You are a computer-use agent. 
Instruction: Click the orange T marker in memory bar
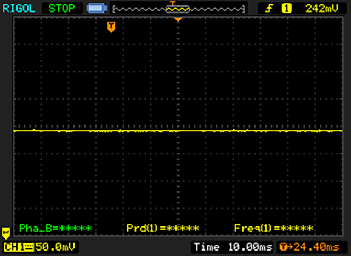click(x=172, y=3)
